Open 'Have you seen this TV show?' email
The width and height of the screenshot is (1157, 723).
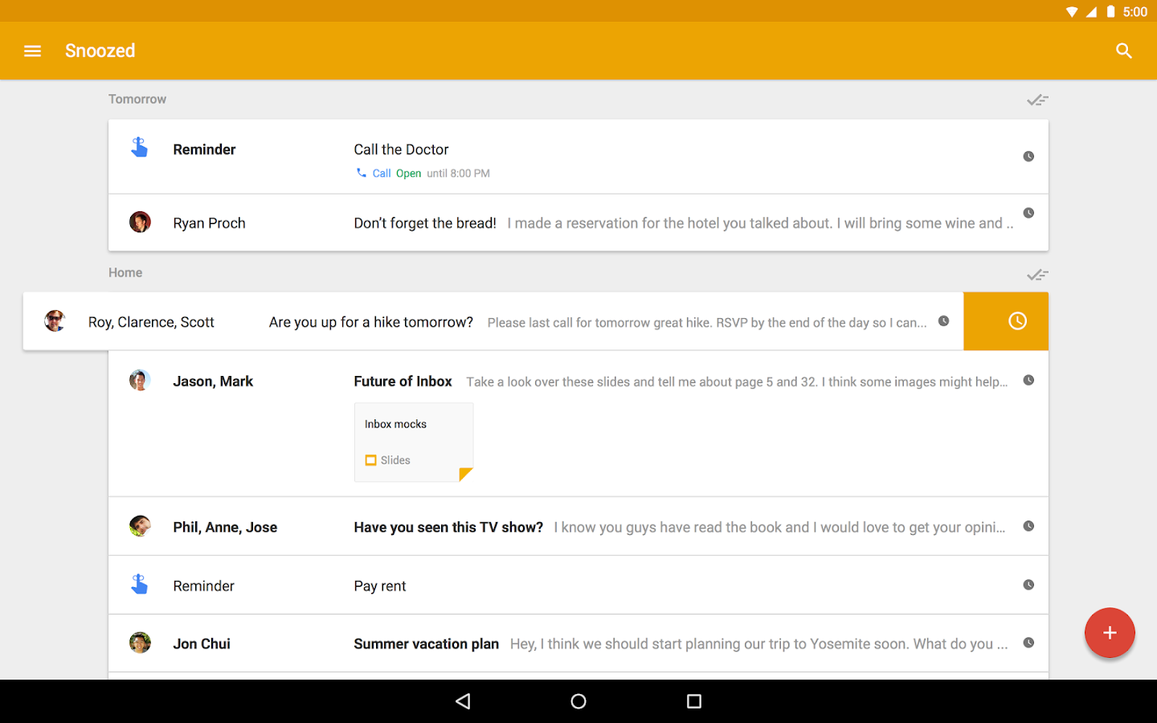[x=578, y=526]
